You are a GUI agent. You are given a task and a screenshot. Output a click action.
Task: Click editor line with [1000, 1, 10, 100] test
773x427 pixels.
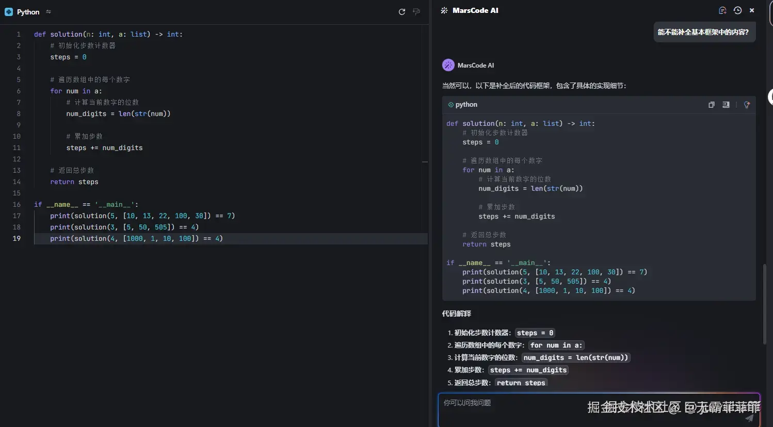tap(136, 238)
